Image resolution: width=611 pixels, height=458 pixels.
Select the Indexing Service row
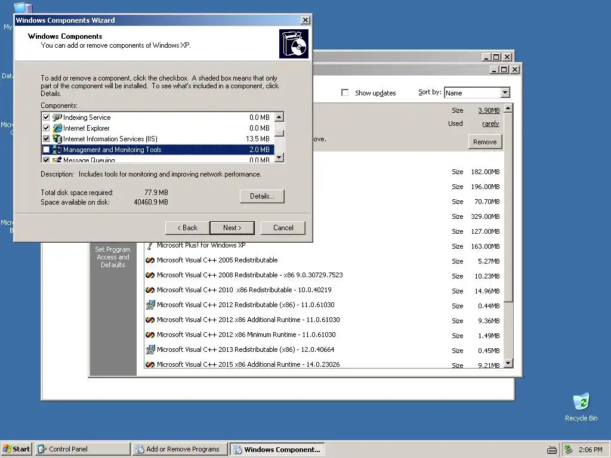pos(158,117)
